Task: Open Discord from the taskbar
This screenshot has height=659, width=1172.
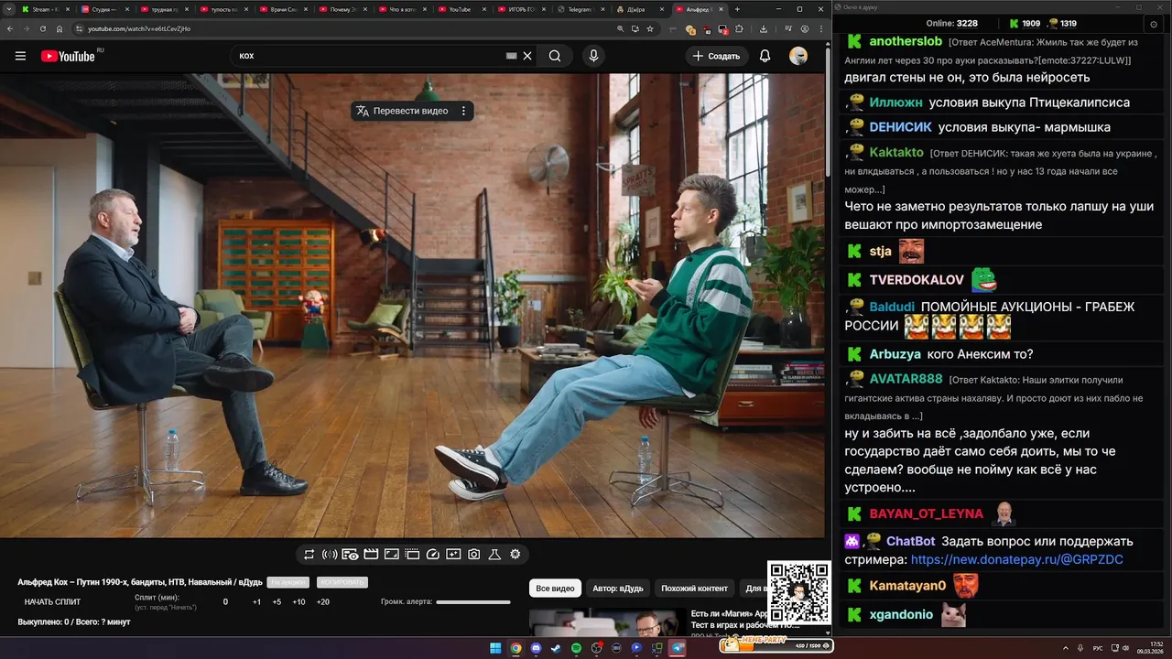Action: [536, 648]
